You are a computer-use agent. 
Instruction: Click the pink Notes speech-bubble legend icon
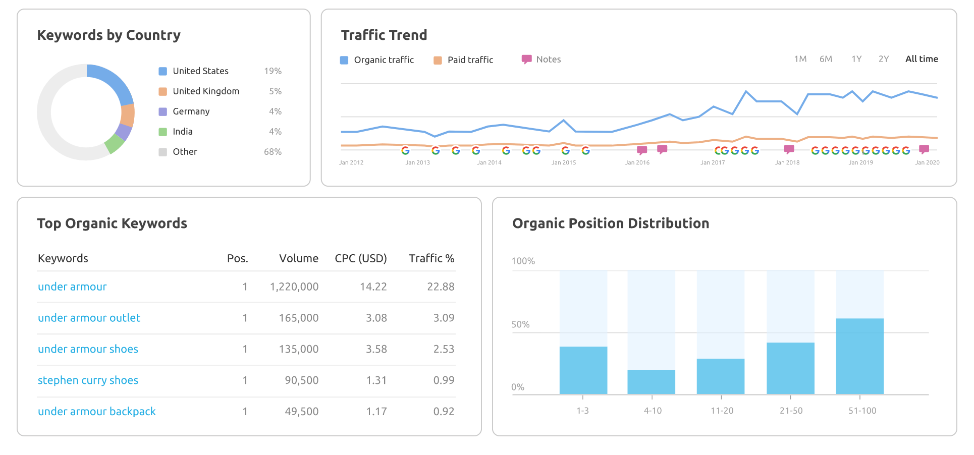pos(526,60)
